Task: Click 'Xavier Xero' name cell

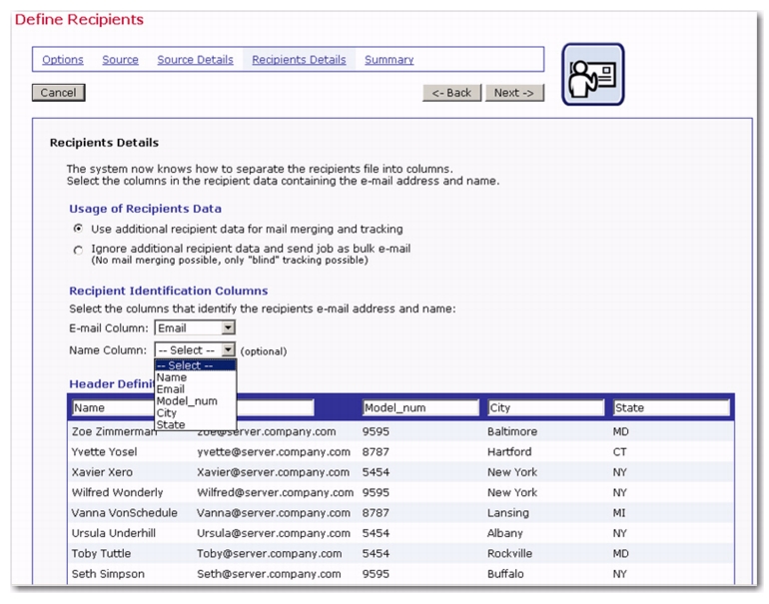Action: click(102, 472)
